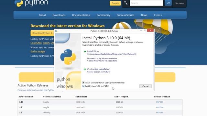Click green arrow beside Customize installation
This screenshot has width=207, height=116.
point(85,69)
